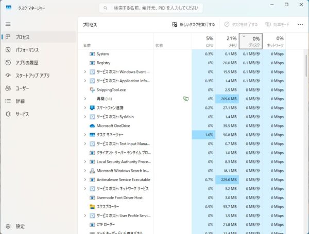Select the Microsoft OneDrive row name

click(x=113, y=126)
